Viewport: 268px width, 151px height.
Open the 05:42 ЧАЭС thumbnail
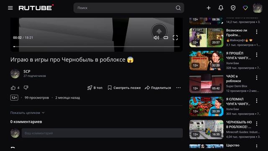click(x=206, y=83)
